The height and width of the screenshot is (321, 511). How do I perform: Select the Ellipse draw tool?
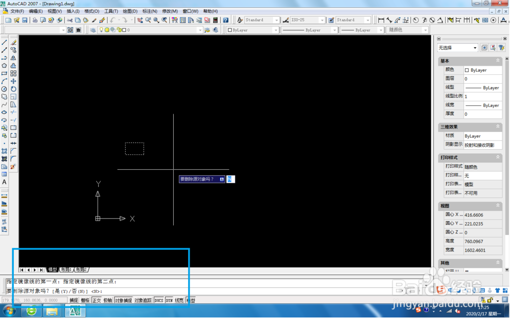pyautogui.click(x=4, y=113)
